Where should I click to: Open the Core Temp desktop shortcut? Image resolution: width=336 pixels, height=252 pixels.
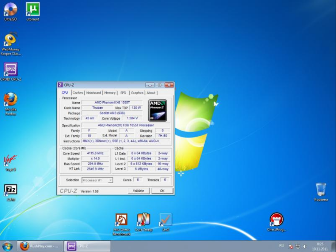[x=143, y=222]
